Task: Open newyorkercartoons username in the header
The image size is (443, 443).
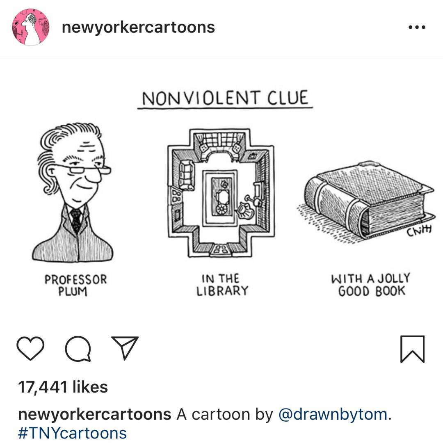Action: [138, 27]
